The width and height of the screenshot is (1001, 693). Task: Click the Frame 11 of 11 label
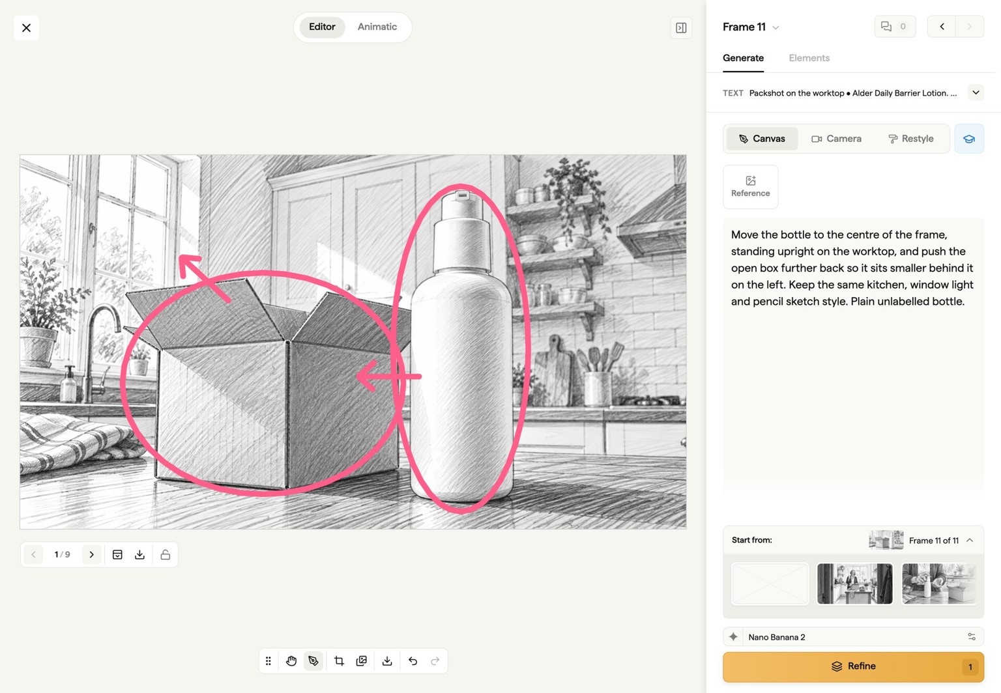click(x=933, y=541)
